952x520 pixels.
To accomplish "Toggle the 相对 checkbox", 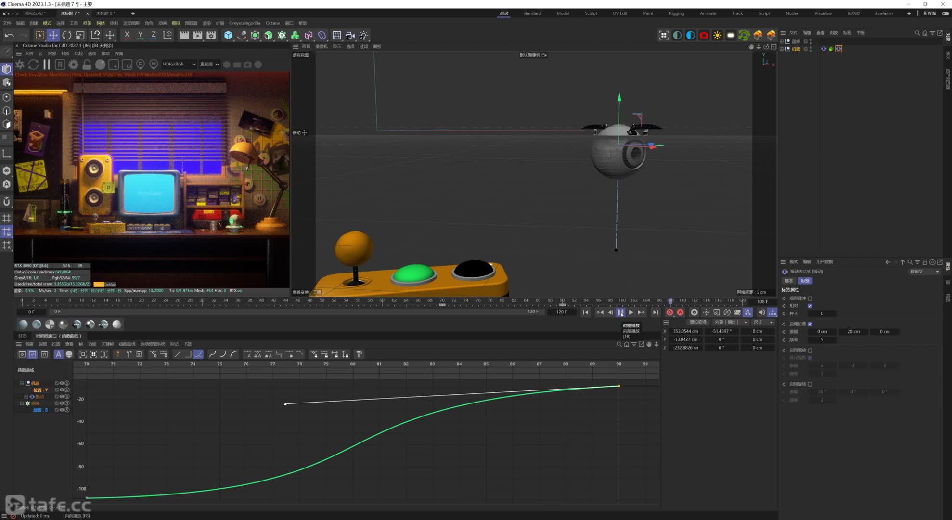I will (810, 306).
